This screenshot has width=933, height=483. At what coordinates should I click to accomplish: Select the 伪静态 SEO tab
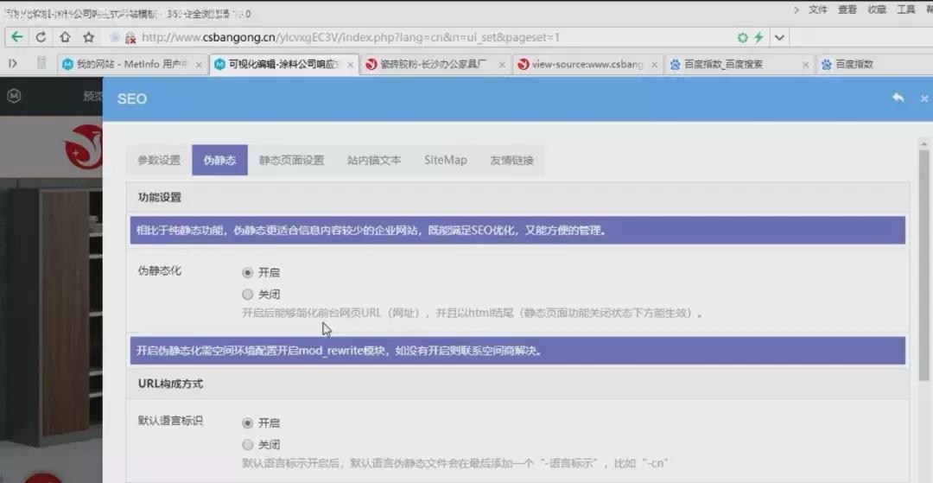coord(219,160)
